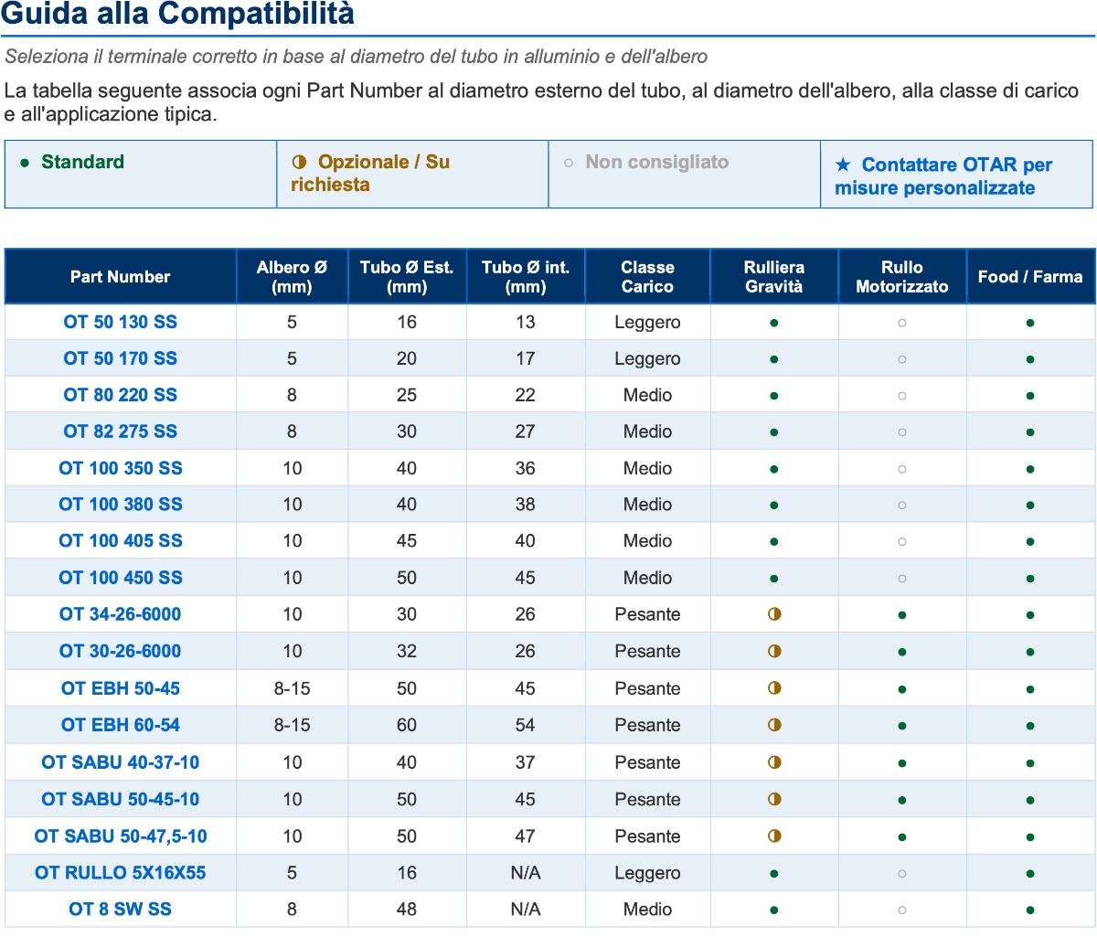Follow the OT 100 380 SS link

click(121, 504)
